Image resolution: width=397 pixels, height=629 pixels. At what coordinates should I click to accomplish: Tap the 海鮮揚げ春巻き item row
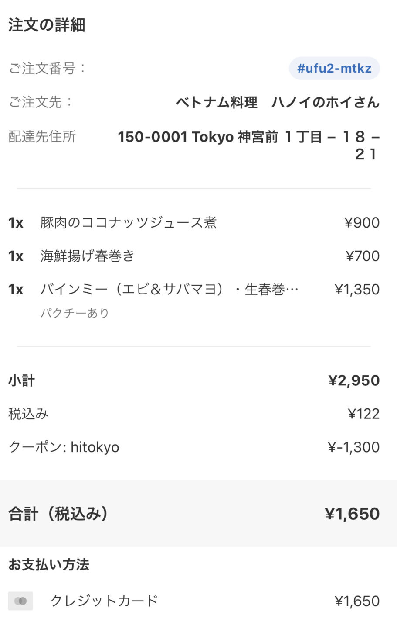coord(194,256)
